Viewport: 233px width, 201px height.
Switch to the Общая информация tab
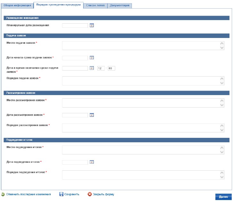coord(17,6)
